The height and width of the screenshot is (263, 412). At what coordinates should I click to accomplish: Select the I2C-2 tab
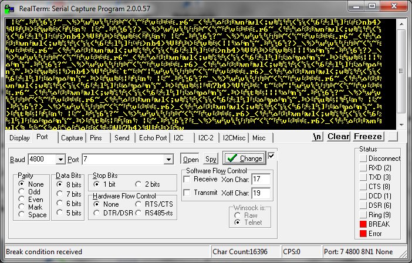pos(206,138)
